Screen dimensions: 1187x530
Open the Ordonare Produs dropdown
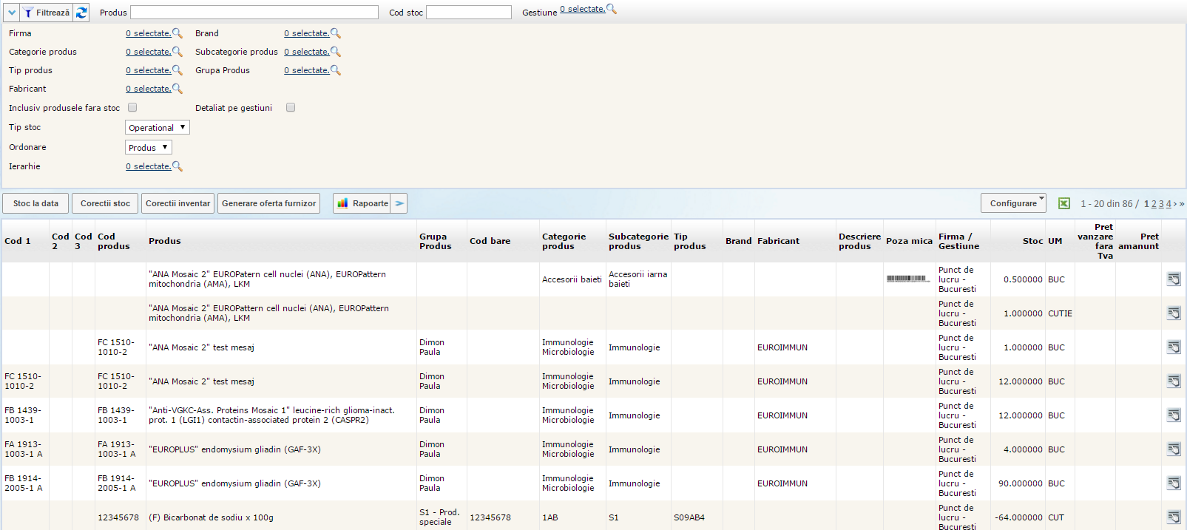[x=148, y=147]
